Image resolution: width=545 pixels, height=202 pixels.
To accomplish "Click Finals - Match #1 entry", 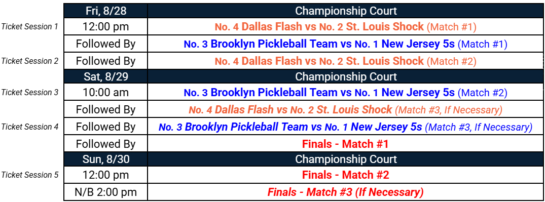I will [345, 144].
